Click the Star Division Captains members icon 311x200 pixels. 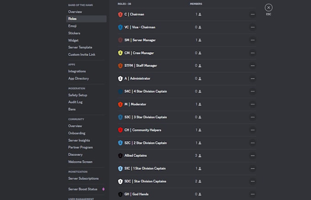pyautogui.click(x=199, y=181)
